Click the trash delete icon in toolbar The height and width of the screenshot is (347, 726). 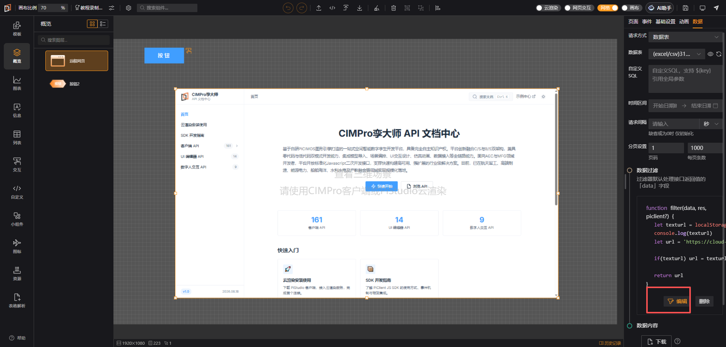point(394,8)
